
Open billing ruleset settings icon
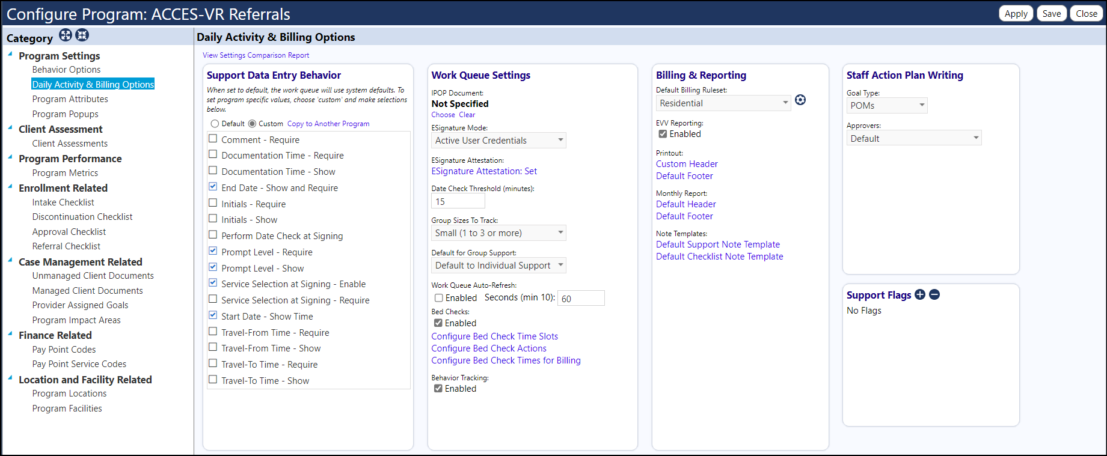800,100
